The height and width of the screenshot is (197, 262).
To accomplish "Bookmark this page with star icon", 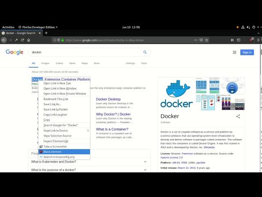I will (207, 40).
